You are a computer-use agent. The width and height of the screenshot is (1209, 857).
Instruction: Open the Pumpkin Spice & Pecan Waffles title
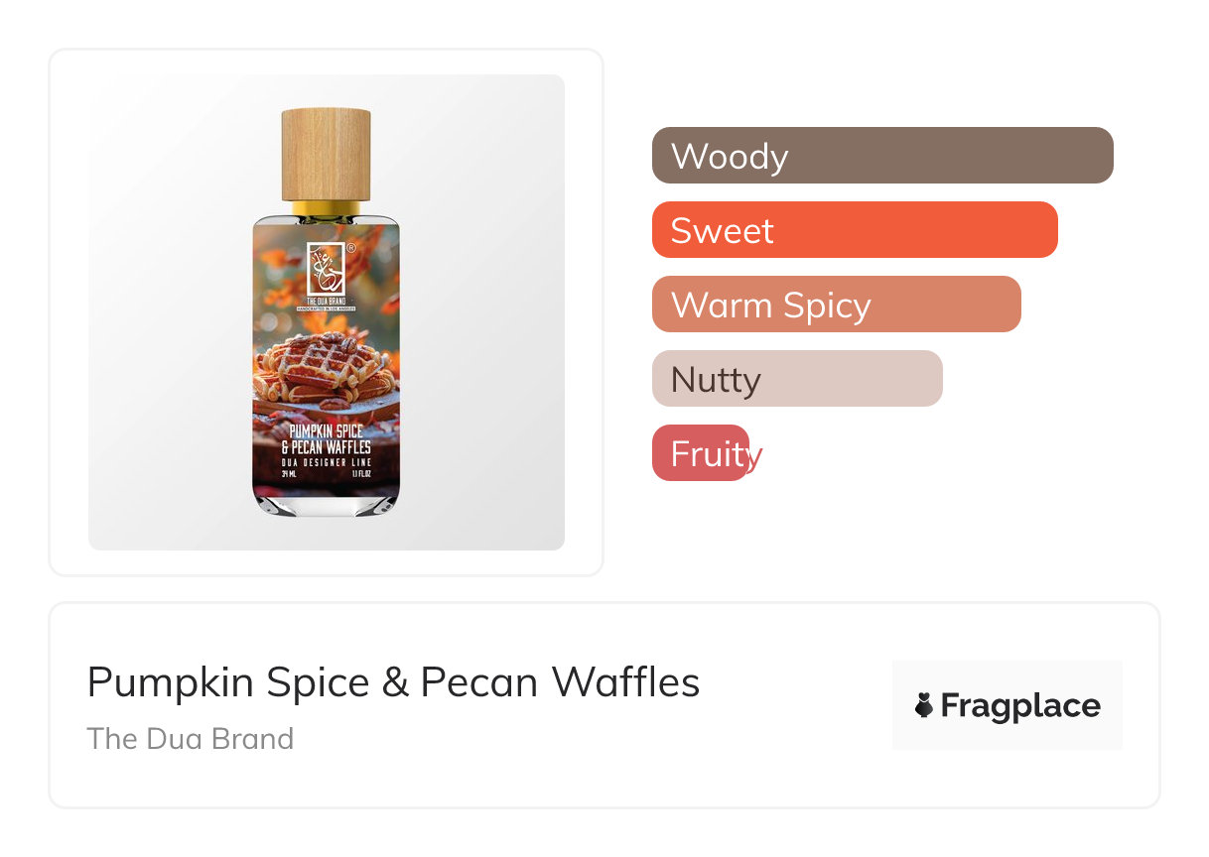pyautogui.click(x=393, y=682)
